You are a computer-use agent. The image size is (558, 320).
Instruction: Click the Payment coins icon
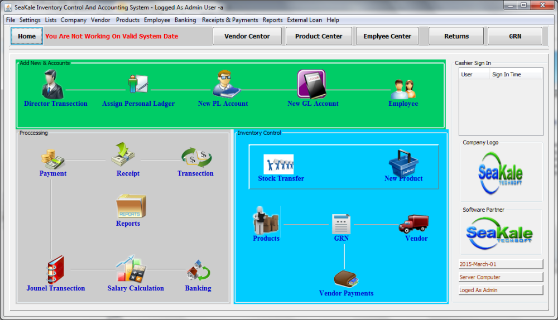(52, 159)
